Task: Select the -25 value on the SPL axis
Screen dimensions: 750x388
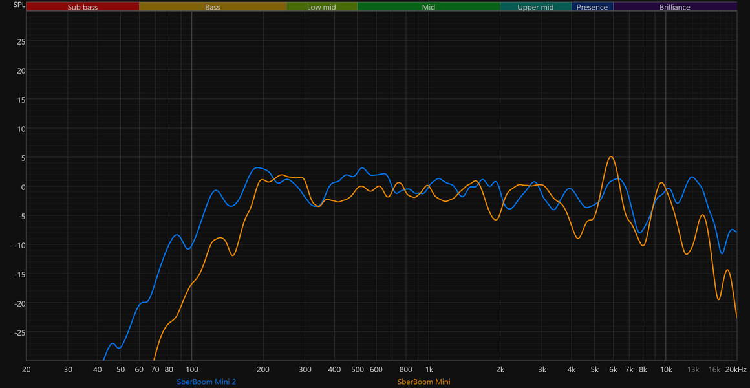Action: coord(21,332)
